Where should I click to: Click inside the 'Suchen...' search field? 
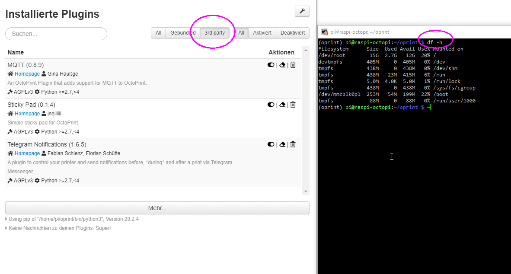56,34
